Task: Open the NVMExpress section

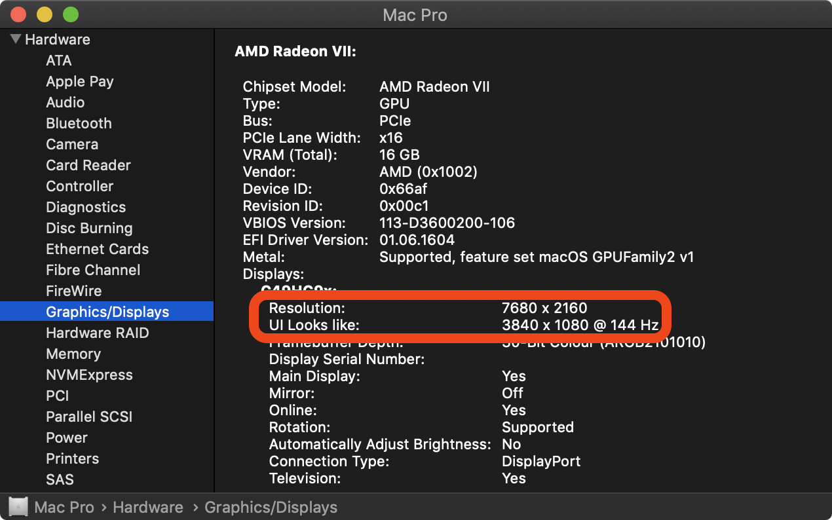Action: click(89, 375)
